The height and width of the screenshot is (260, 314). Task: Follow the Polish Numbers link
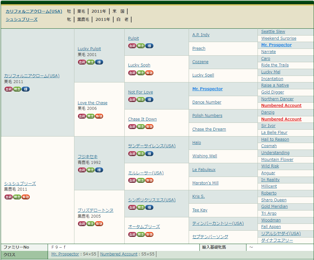207,116
